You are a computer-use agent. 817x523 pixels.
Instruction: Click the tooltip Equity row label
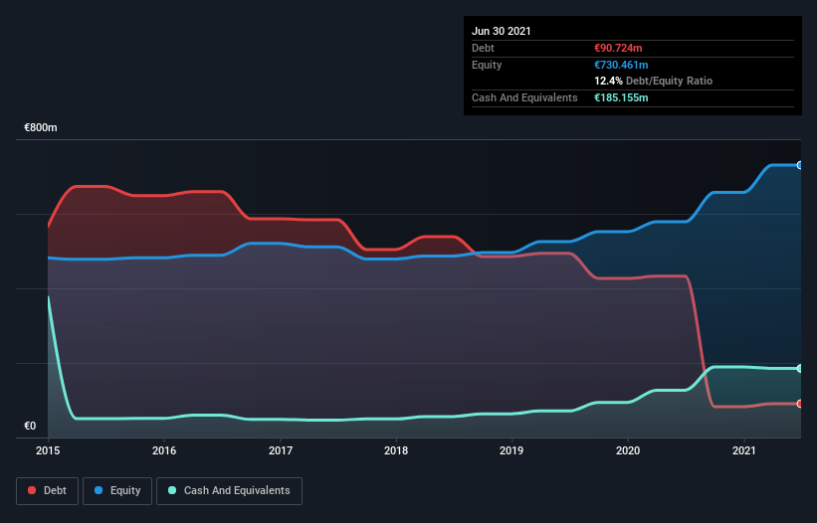point(487,65)
